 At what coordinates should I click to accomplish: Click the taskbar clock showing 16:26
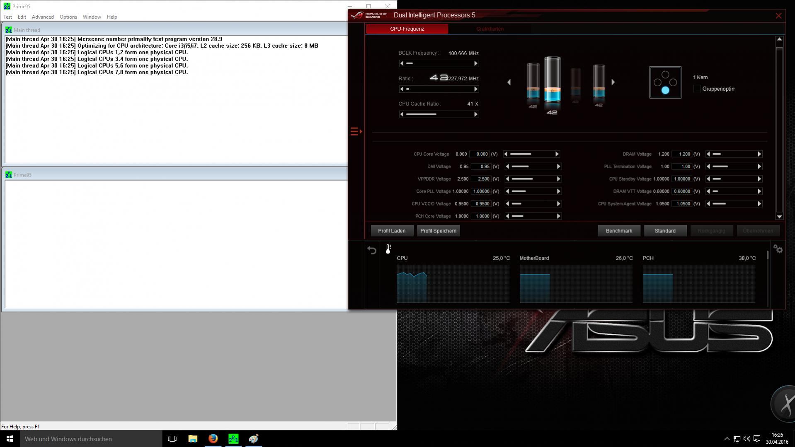click(777, 435)
